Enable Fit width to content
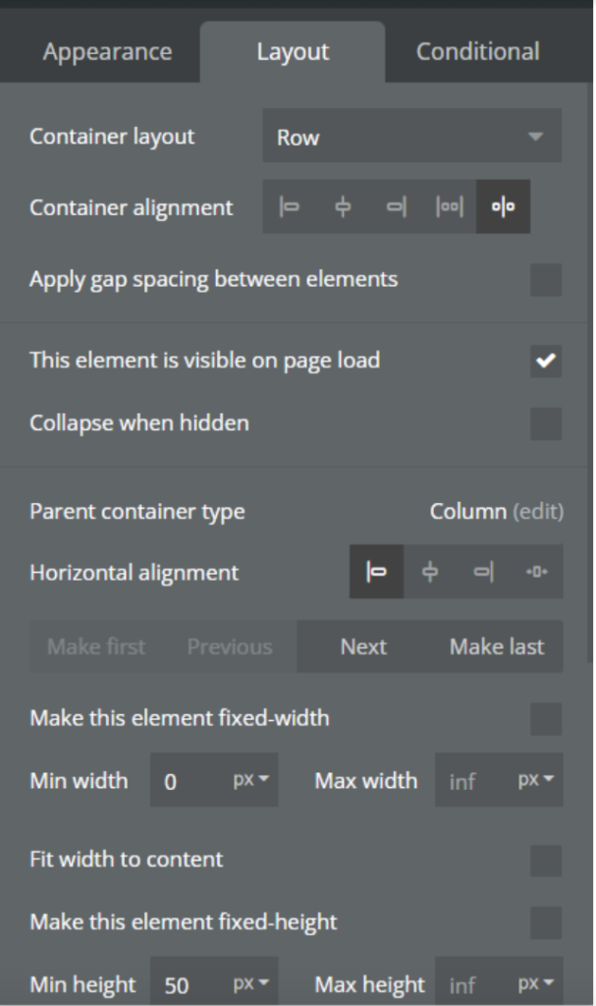The image size is (596, 1006). point(546,861)
